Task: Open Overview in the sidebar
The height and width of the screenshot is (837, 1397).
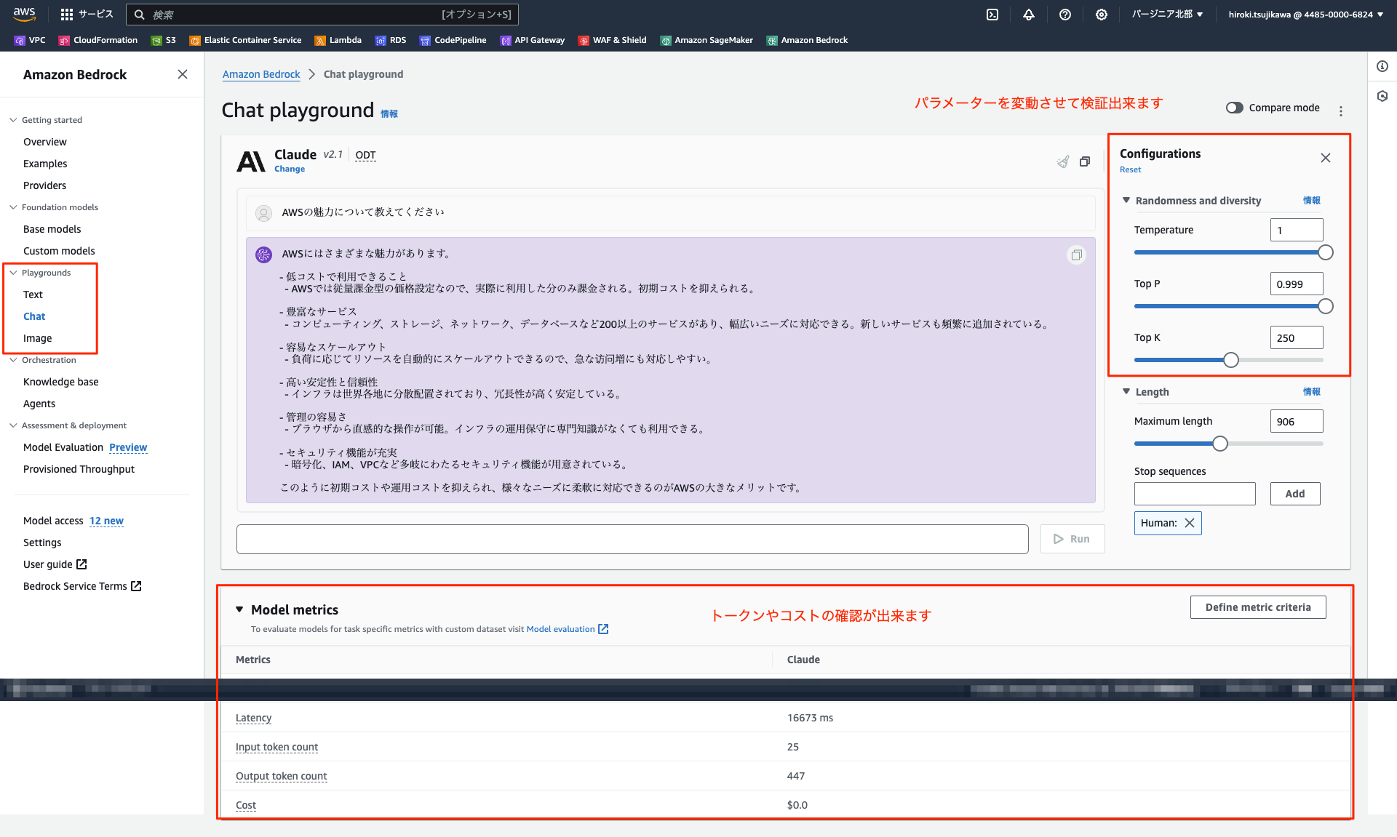Action: click(x=45, y=142)
